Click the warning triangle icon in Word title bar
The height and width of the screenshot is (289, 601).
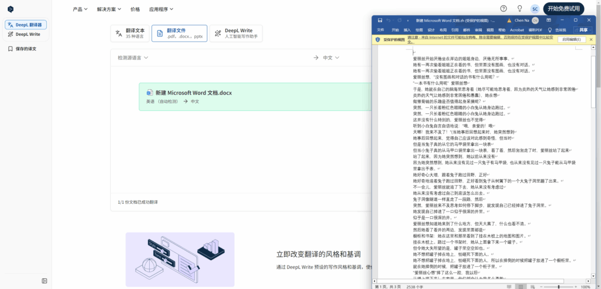coord(509,21)
